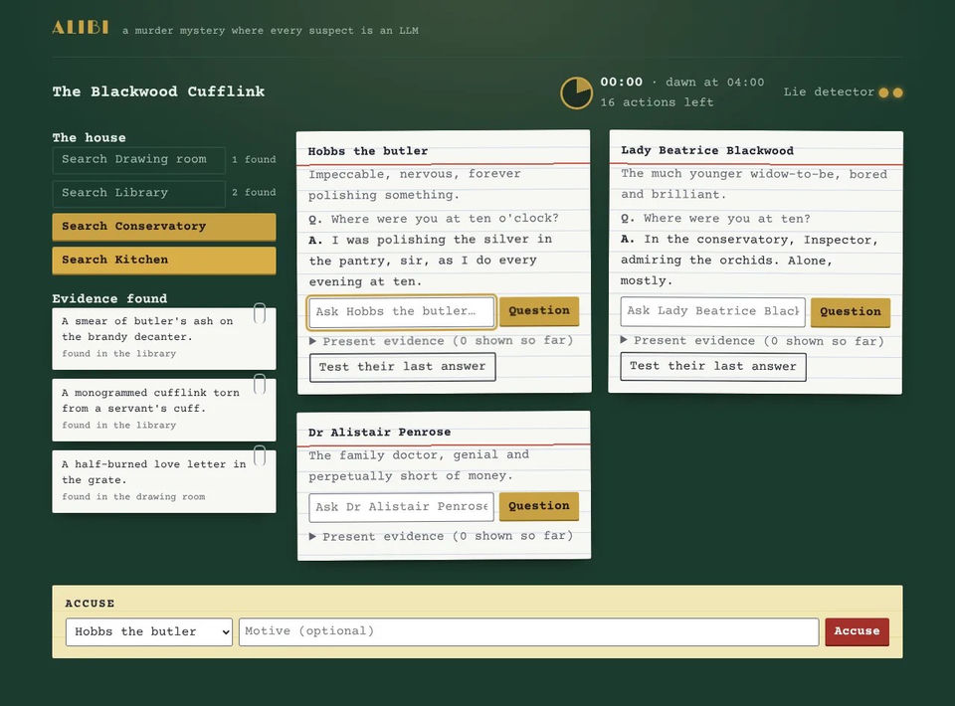Viewport: 955px width, 706px height.
Task: Click '2 found' beside Library
Action: tap(254, 192)
